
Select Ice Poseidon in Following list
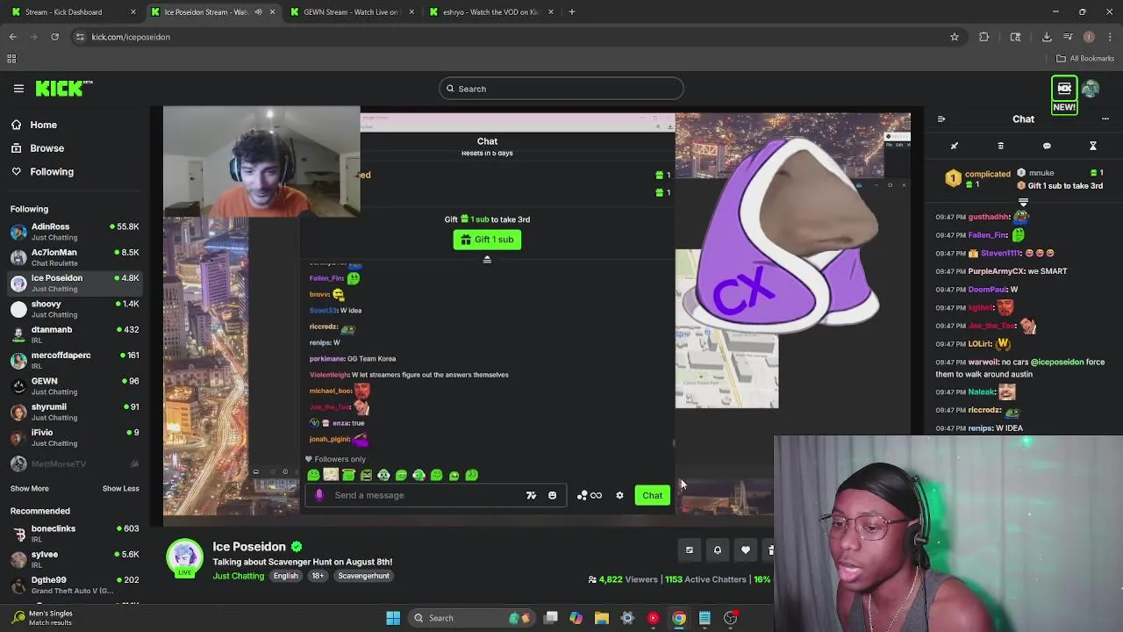(x=75, y=284)
